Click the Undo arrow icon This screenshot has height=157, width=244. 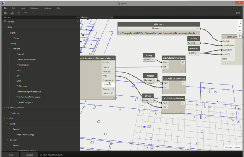(x=26, y=13)
